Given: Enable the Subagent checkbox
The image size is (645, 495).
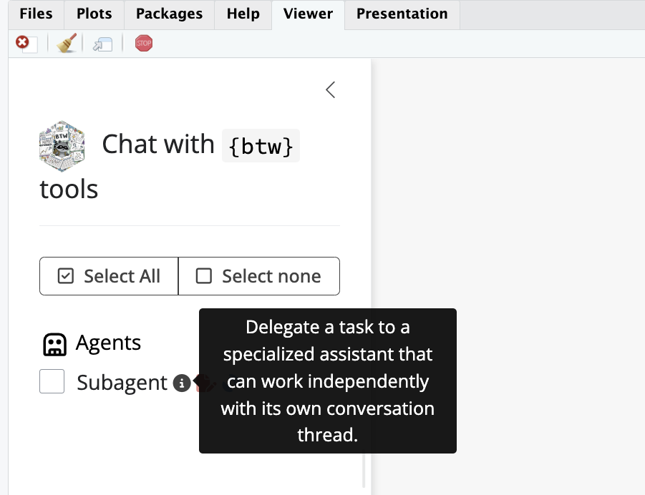Looking at the screenshot, I should 52,382.
